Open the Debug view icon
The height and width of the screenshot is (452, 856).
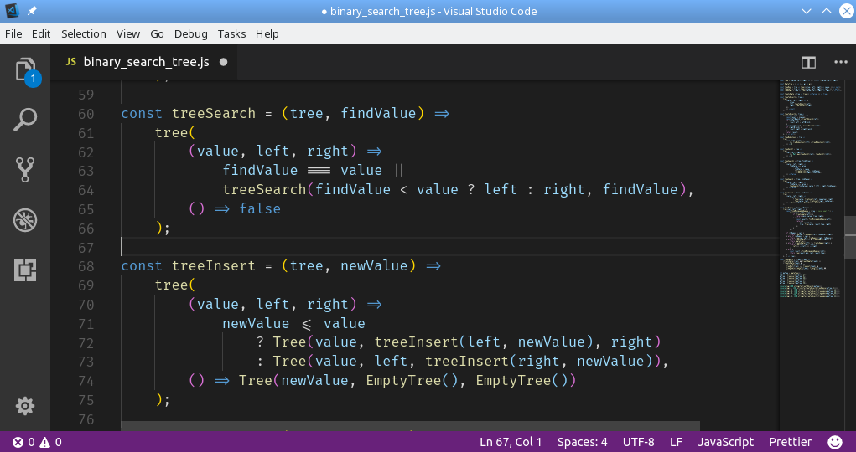point(25,220)
